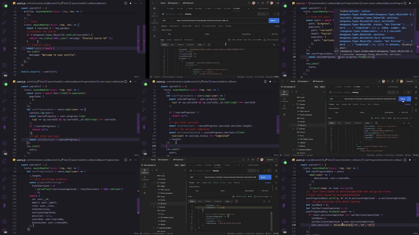Filter collections in Postman showing createdAt response
Viewport: 419px width, 235px height.
pos(296,92)
